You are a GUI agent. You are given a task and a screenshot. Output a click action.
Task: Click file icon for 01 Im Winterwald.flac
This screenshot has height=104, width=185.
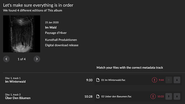[x=98, y=80]
